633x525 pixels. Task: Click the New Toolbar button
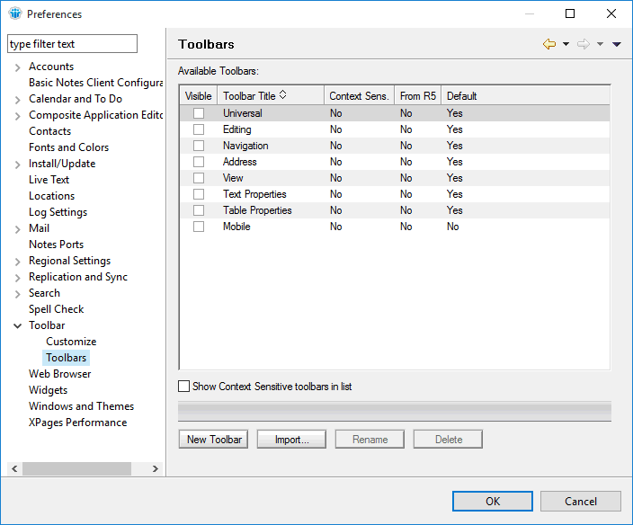pyautogui.click(x=214, y=440)
